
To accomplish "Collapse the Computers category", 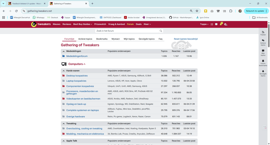I will tap(85, 64).
